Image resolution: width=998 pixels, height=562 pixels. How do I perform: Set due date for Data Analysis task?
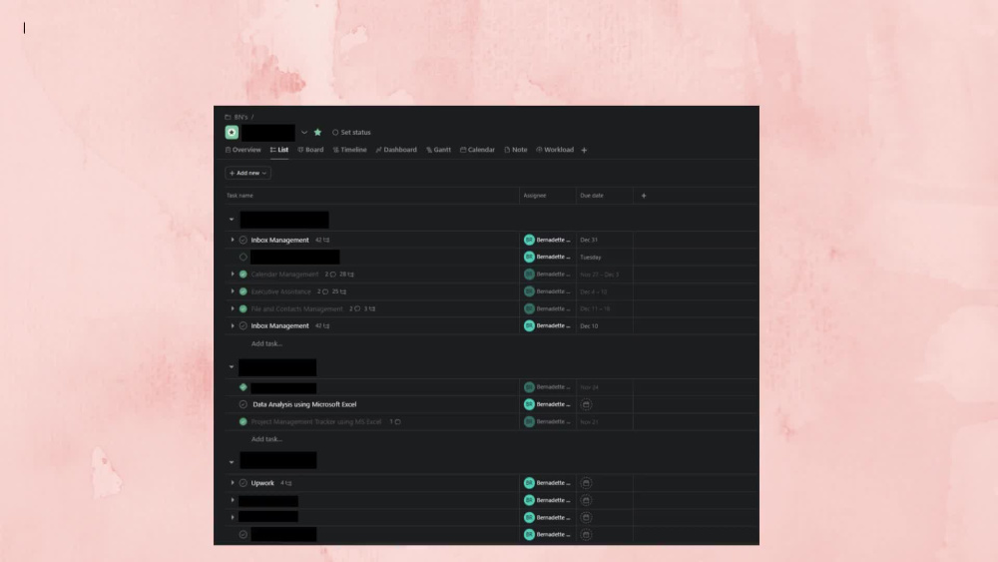(x=586, y=404)
